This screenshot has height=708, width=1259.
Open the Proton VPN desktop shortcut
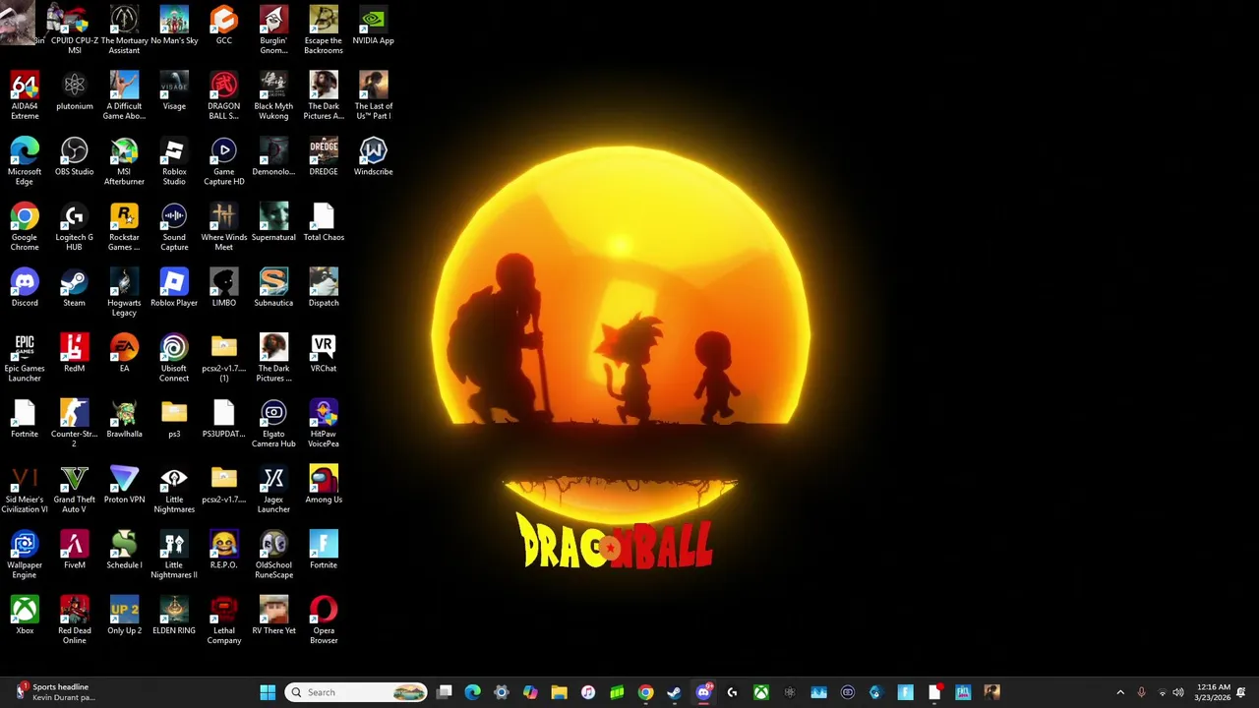(x=124, y=486)
